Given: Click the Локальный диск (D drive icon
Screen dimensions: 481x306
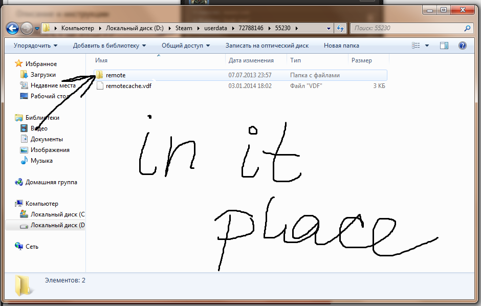Looking at the screenshot, I should tap(24, 226).
